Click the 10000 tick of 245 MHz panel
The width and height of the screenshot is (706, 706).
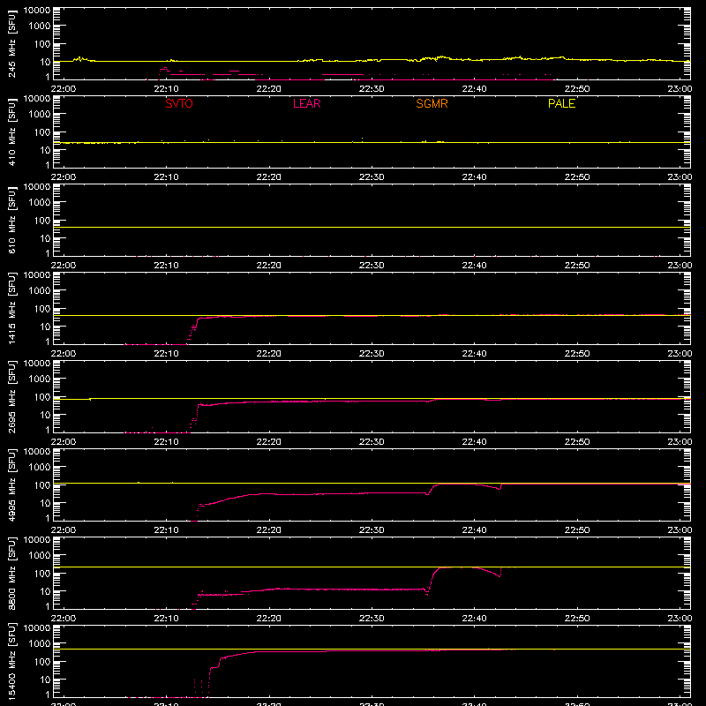click(37, 11)
